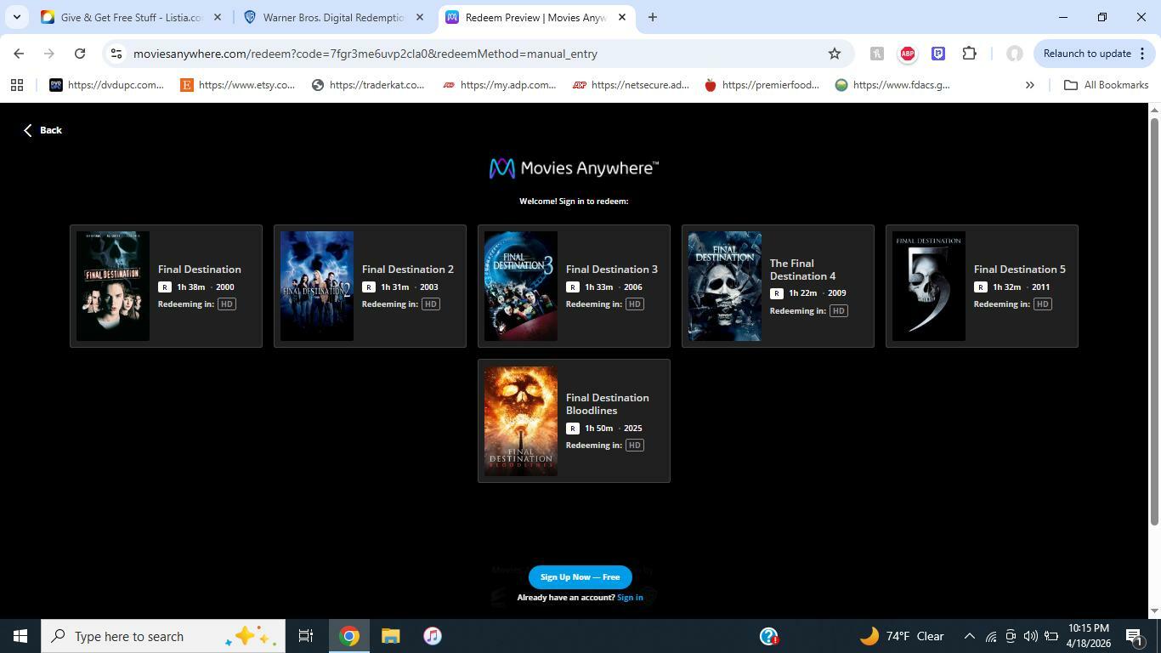Open the AdBlock Plus extension icon
The width and height of the screenshot is (1161, 653).
(908, 54)
